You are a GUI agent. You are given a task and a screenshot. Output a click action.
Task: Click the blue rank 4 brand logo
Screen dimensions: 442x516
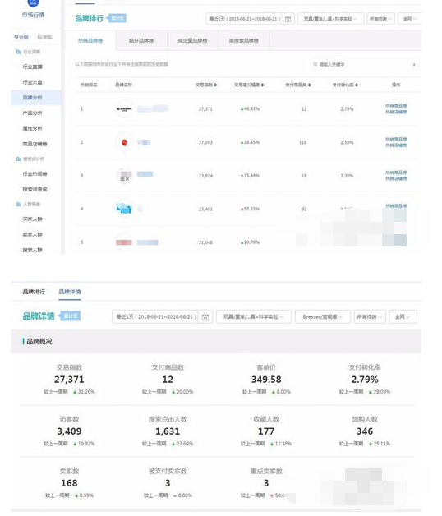coord(124,209)
